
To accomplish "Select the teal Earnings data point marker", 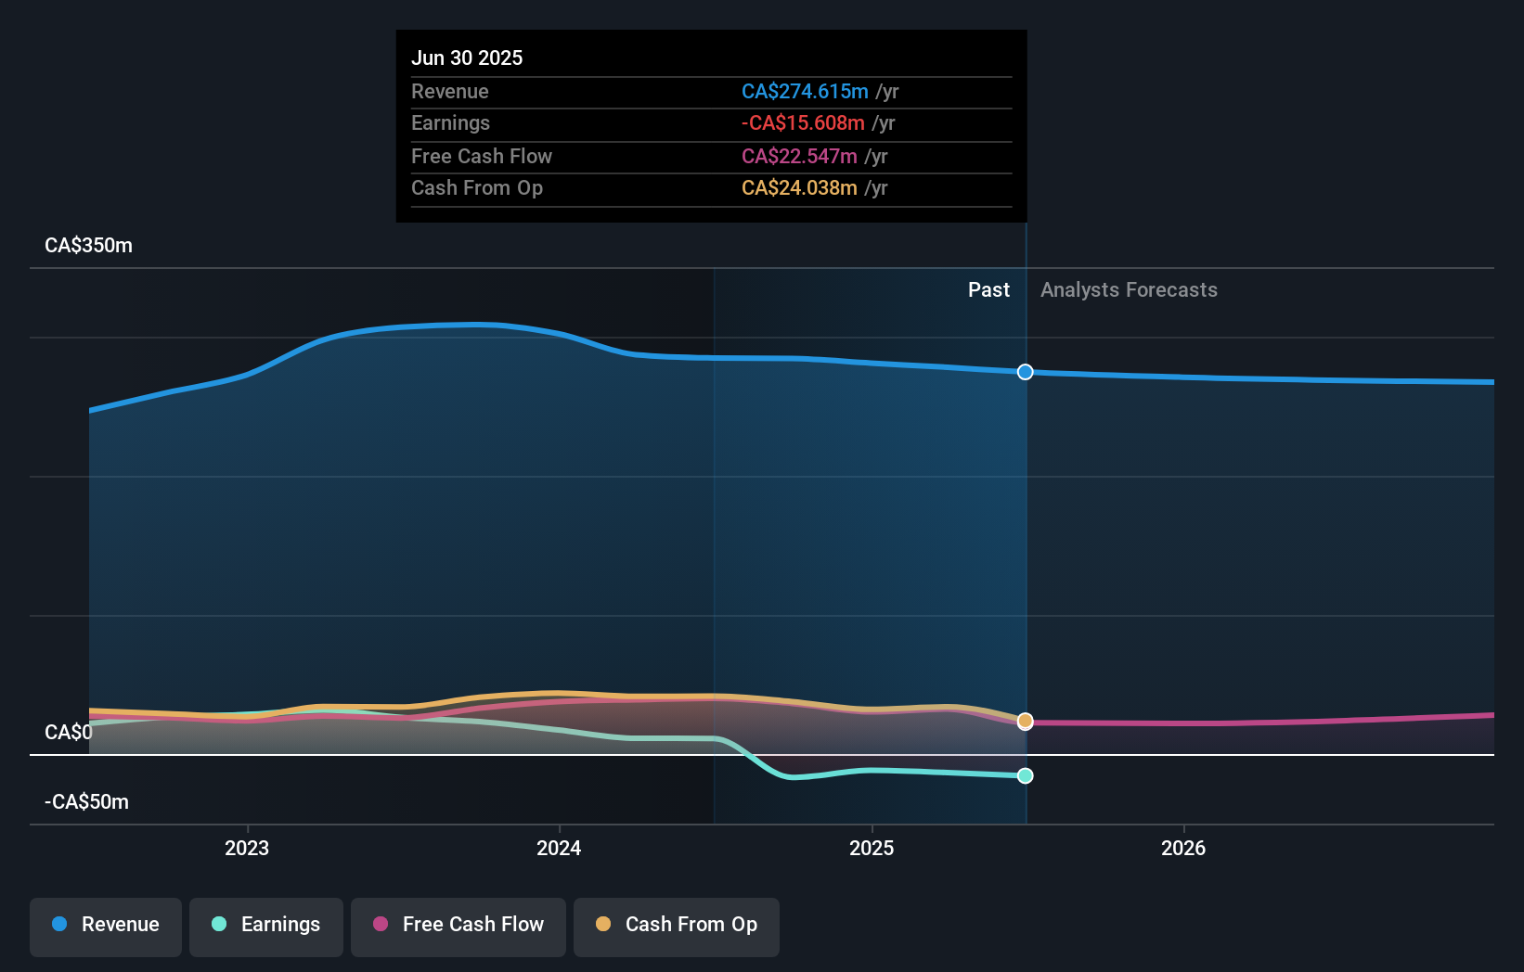I will tap(1025, 776).
